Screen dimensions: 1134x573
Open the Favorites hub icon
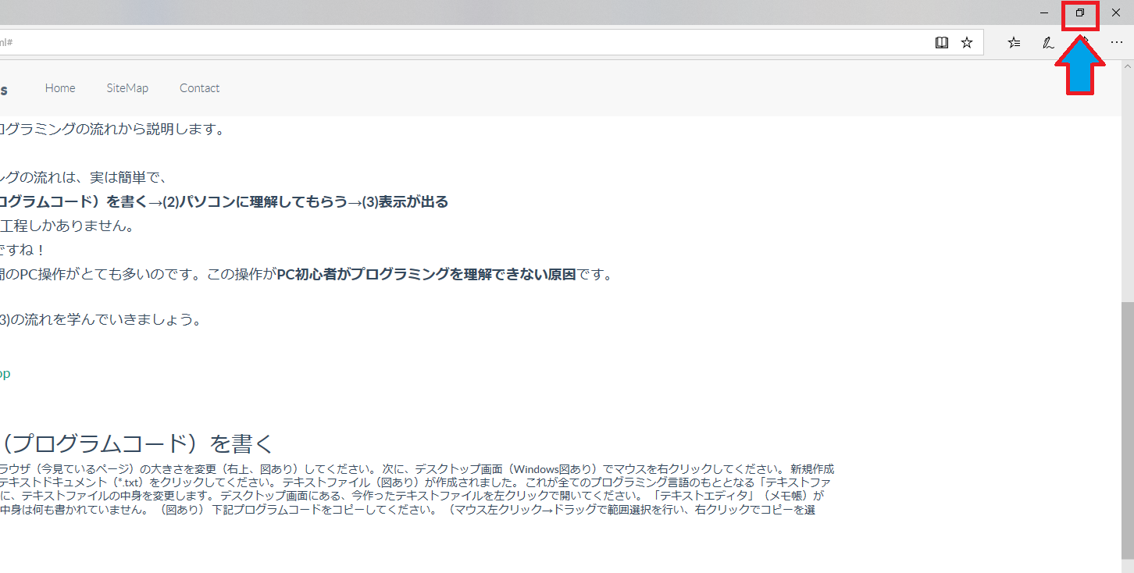point(1014,43)
